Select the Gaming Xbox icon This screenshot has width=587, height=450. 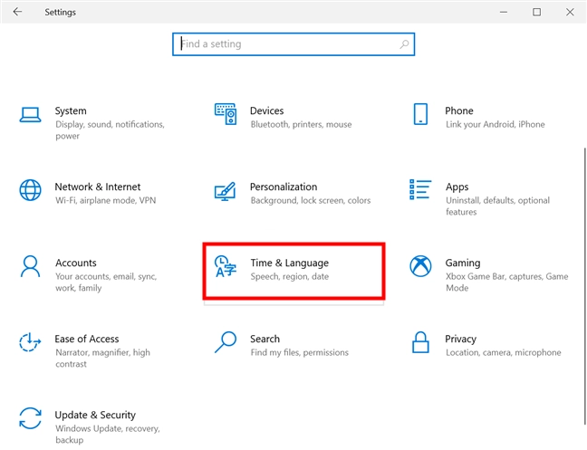[x=420, y=266]
